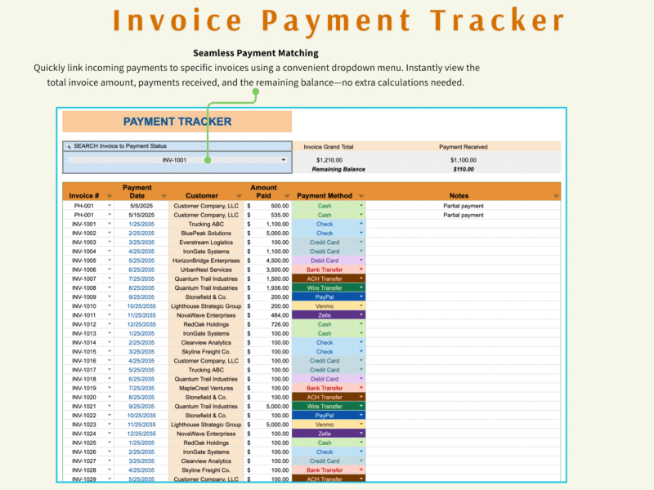Select payment date cell in INV-1001 row
Screen dimensions: 654x490
click(x=141, y=224)
